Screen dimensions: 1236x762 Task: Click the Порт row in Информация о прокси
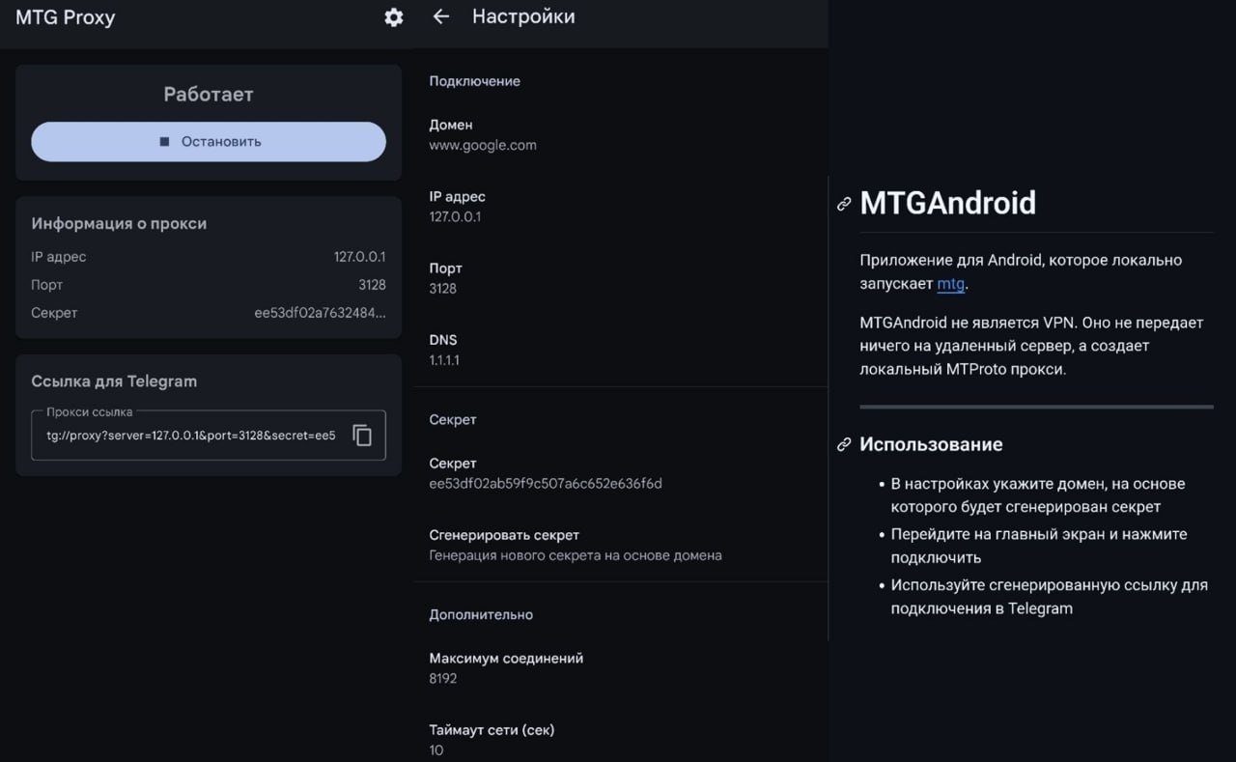pyautogui.click(x=208, y=285)
